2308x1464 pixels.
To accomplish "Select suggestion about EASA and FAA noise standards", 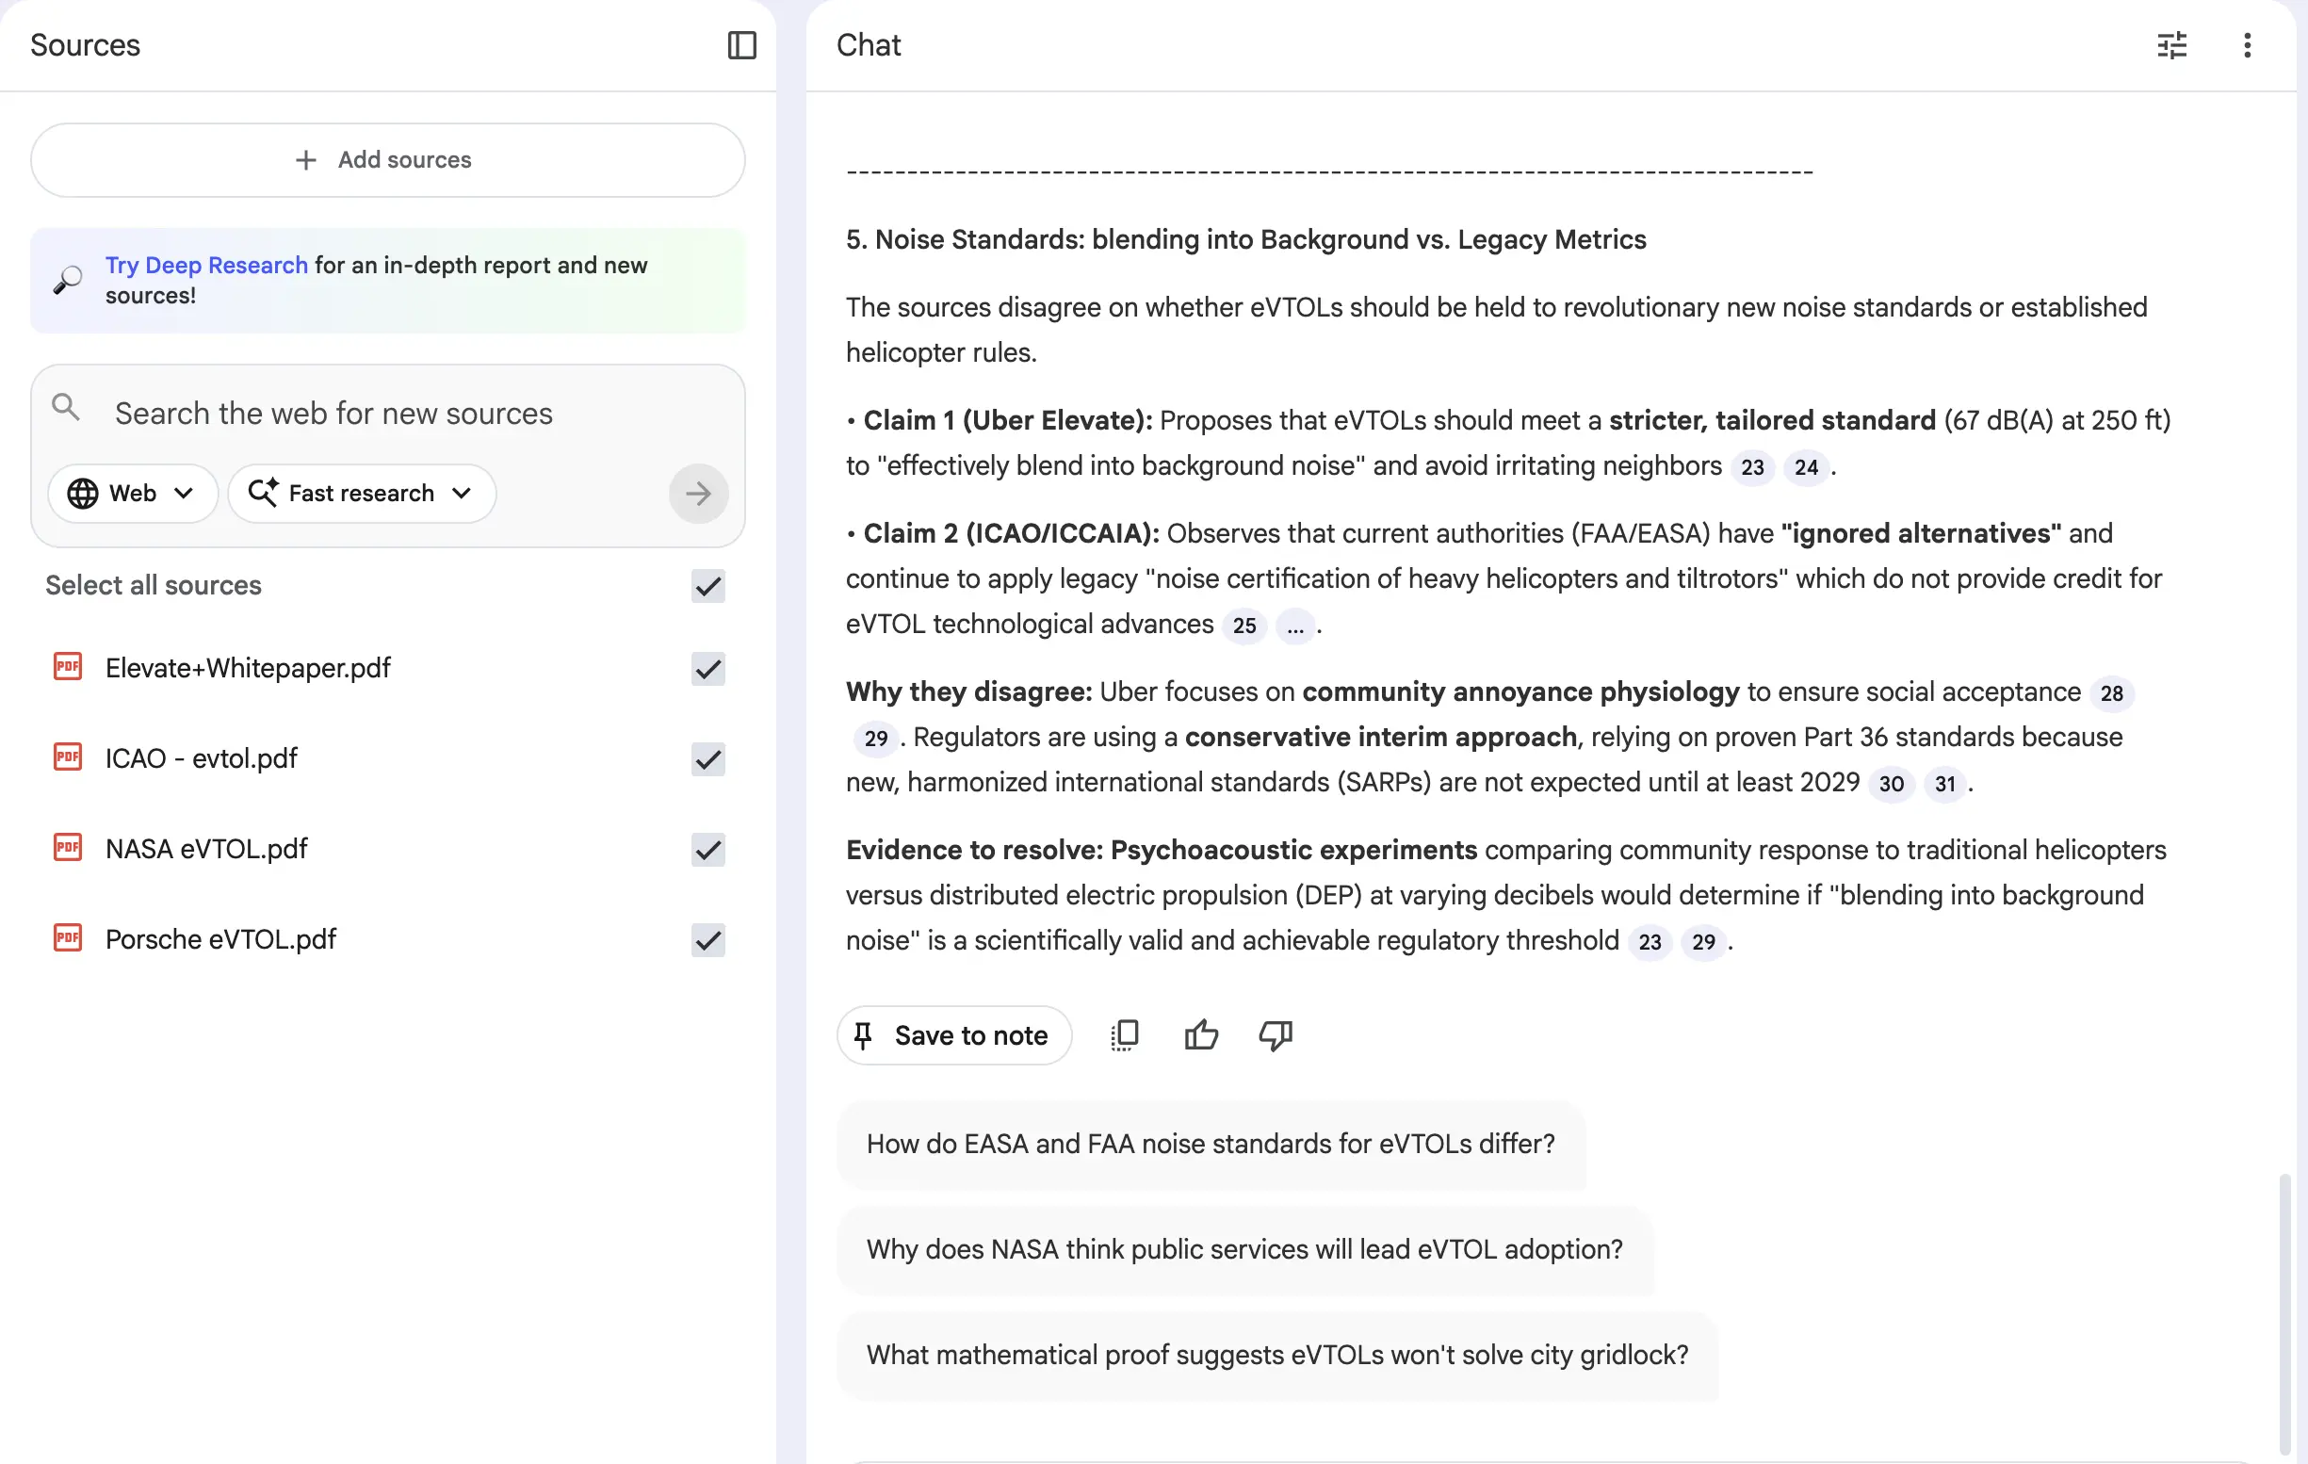I will pyautogui.click(x=1210, y=1144).
